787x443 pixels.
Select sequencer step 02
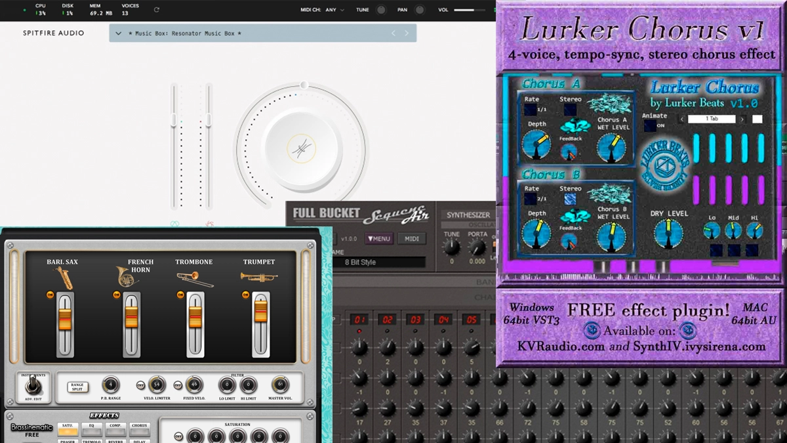click(x=388, y=320)
